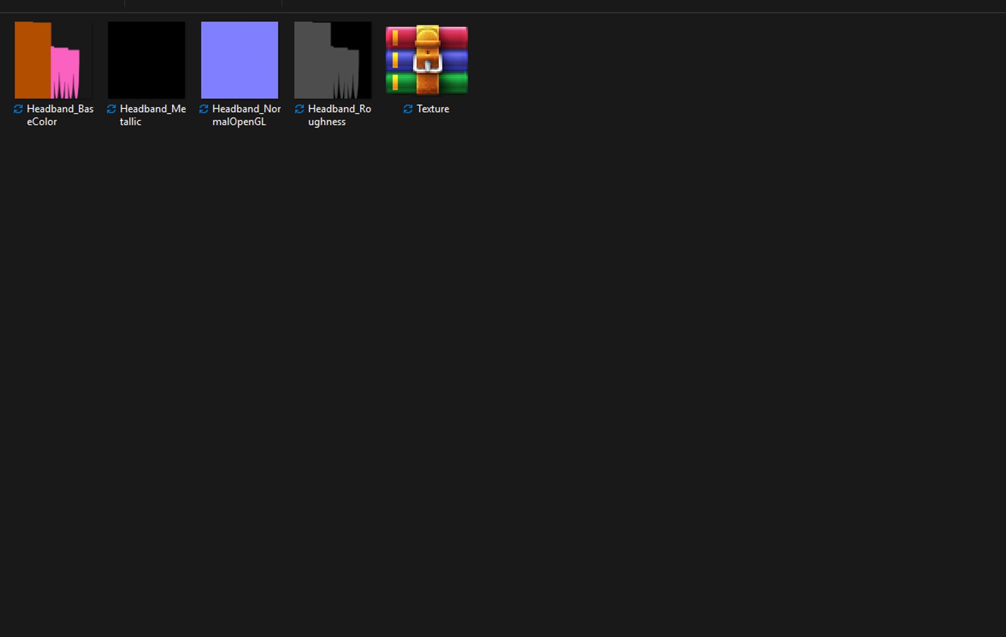The height and width of the screenshot is (637, 1006).
Task: Click the Texture archive file name
Action: 433,109
